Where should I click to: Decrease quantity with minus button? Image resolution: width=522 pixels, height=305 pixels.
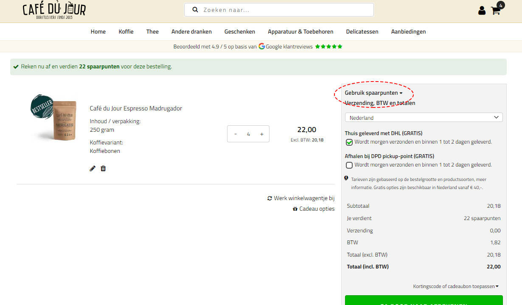(x=236, y=134)
